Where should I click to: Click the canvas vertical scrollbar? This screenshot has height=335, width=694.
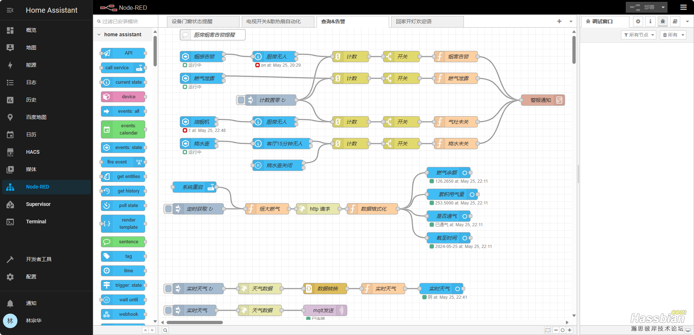coord(574,50)
